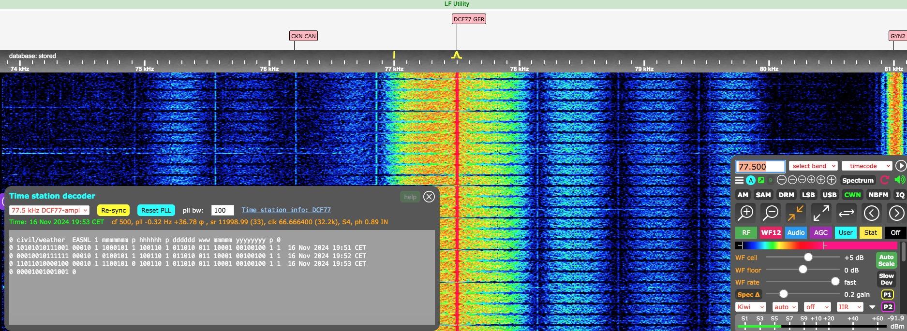Open the 'select band' dropdown

(813, 166)
